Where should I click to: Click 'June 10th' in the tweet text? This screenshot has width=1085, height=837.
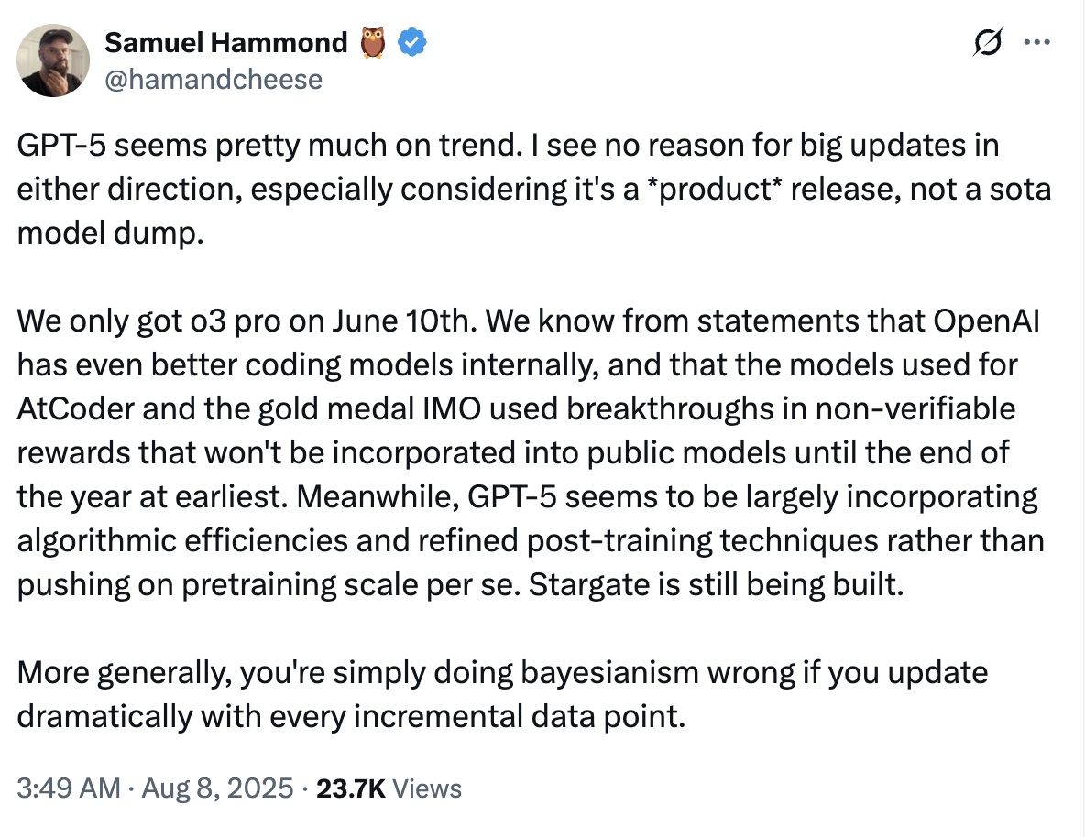point(403,321)
